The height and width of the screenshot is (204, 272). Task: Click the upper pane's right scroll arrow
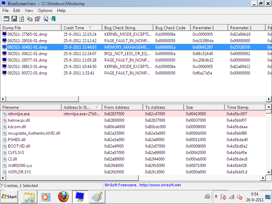pyautogui.click(x=269, y=99)
